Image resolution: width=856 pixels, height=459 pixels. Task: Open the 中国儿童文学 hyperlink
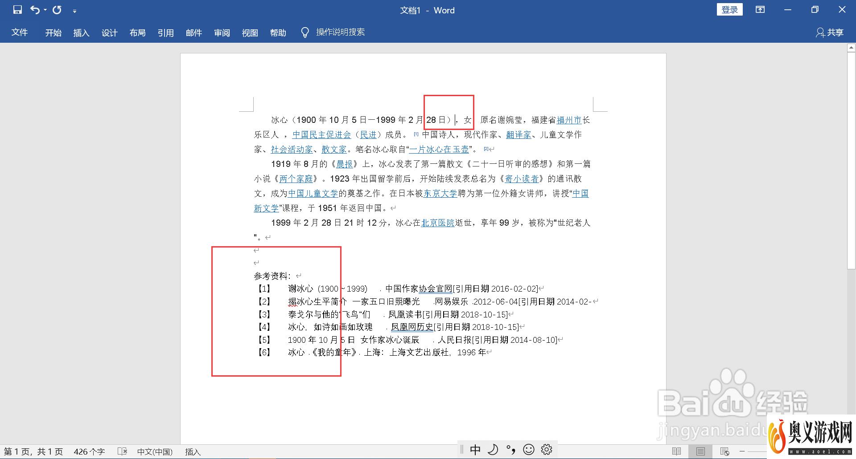point(313,194)
